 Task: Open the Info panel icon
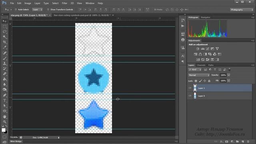(x=183, y=40)
